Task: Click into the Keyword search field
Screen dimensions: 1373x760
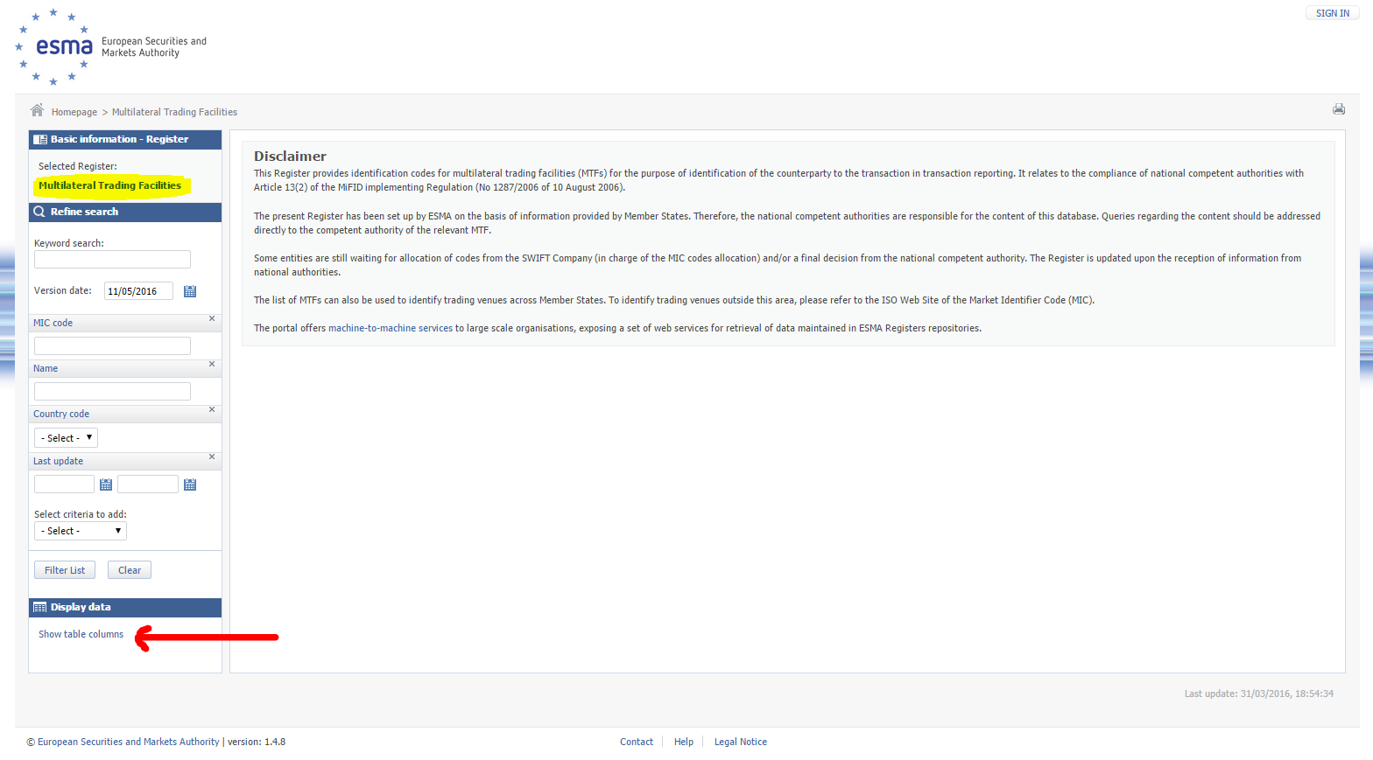Action: click(x=112, y=260)
